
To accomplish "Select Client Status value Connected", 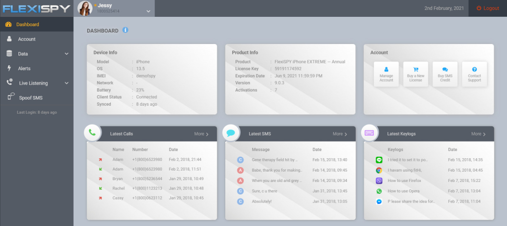I will click(x=147, y=97).
